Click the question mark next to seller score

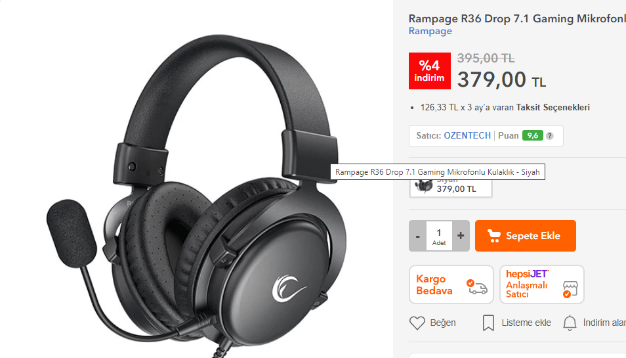pyautogui.click(x=550, y=136)
